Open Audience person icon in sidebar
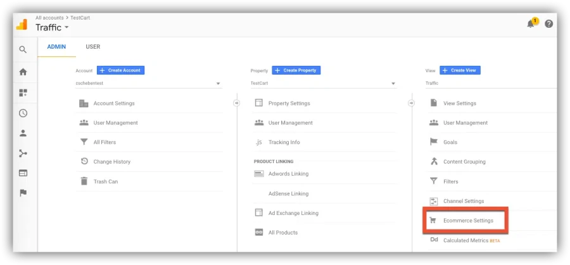 click(x=23, y=133)
